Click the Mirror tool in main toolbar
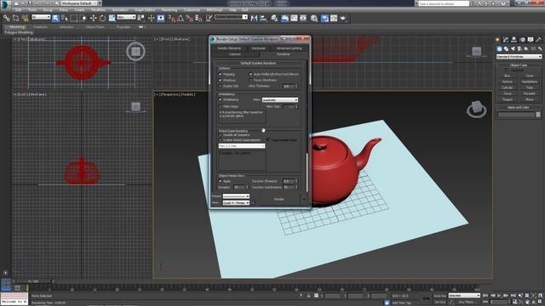This screenshot has width=545, height=306. tap(254, 18)
